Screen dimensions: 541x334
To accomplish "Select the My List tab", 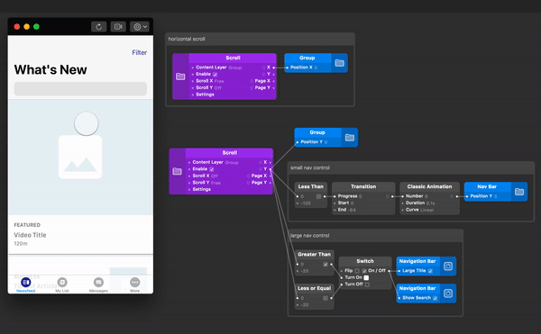I will (x=62, y=284).
